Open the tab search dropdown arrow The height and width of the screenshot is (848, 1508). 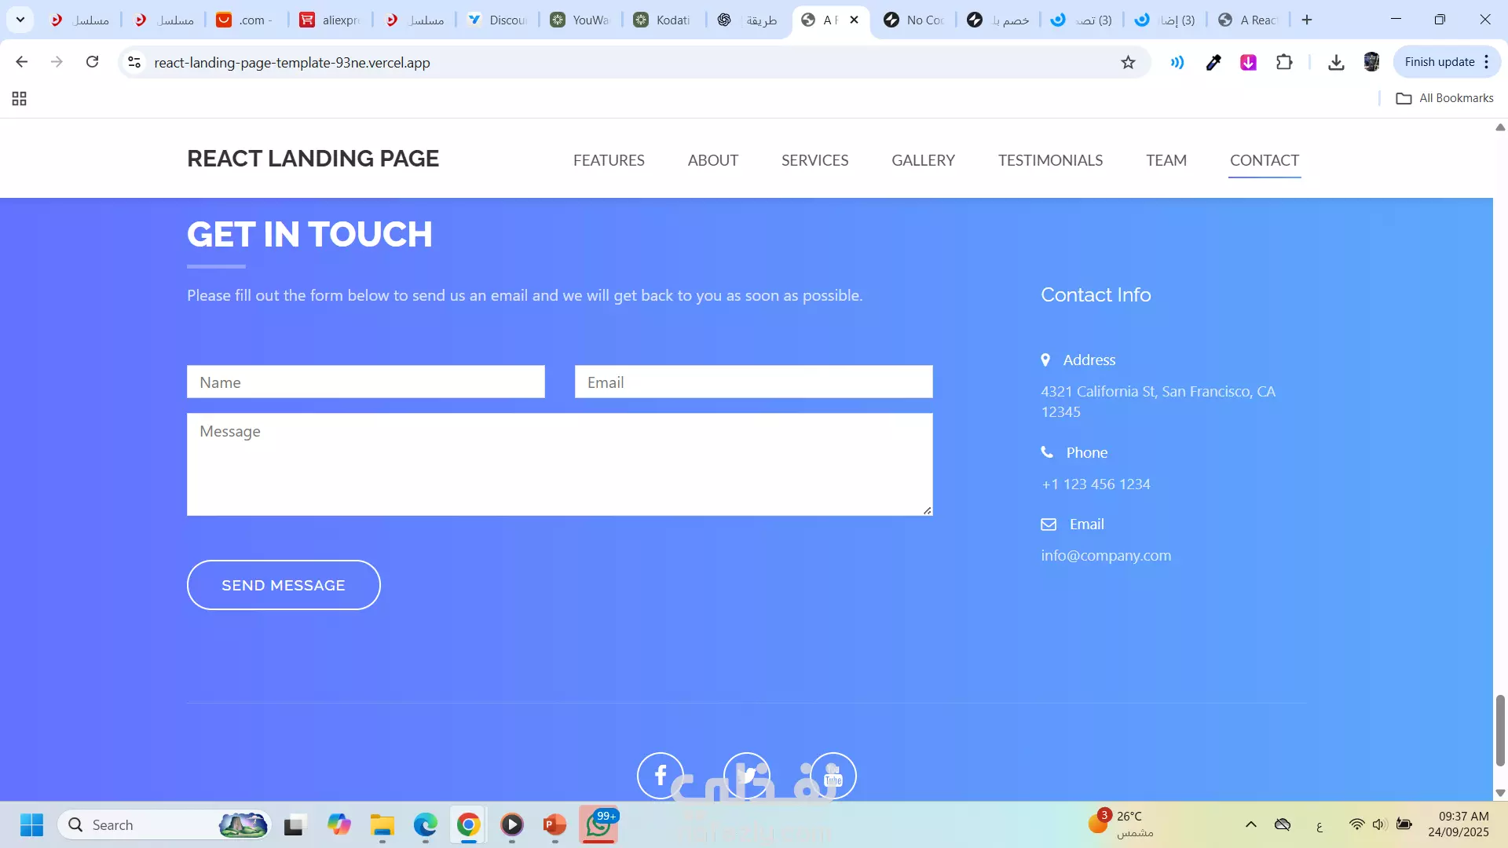point(20,20)
